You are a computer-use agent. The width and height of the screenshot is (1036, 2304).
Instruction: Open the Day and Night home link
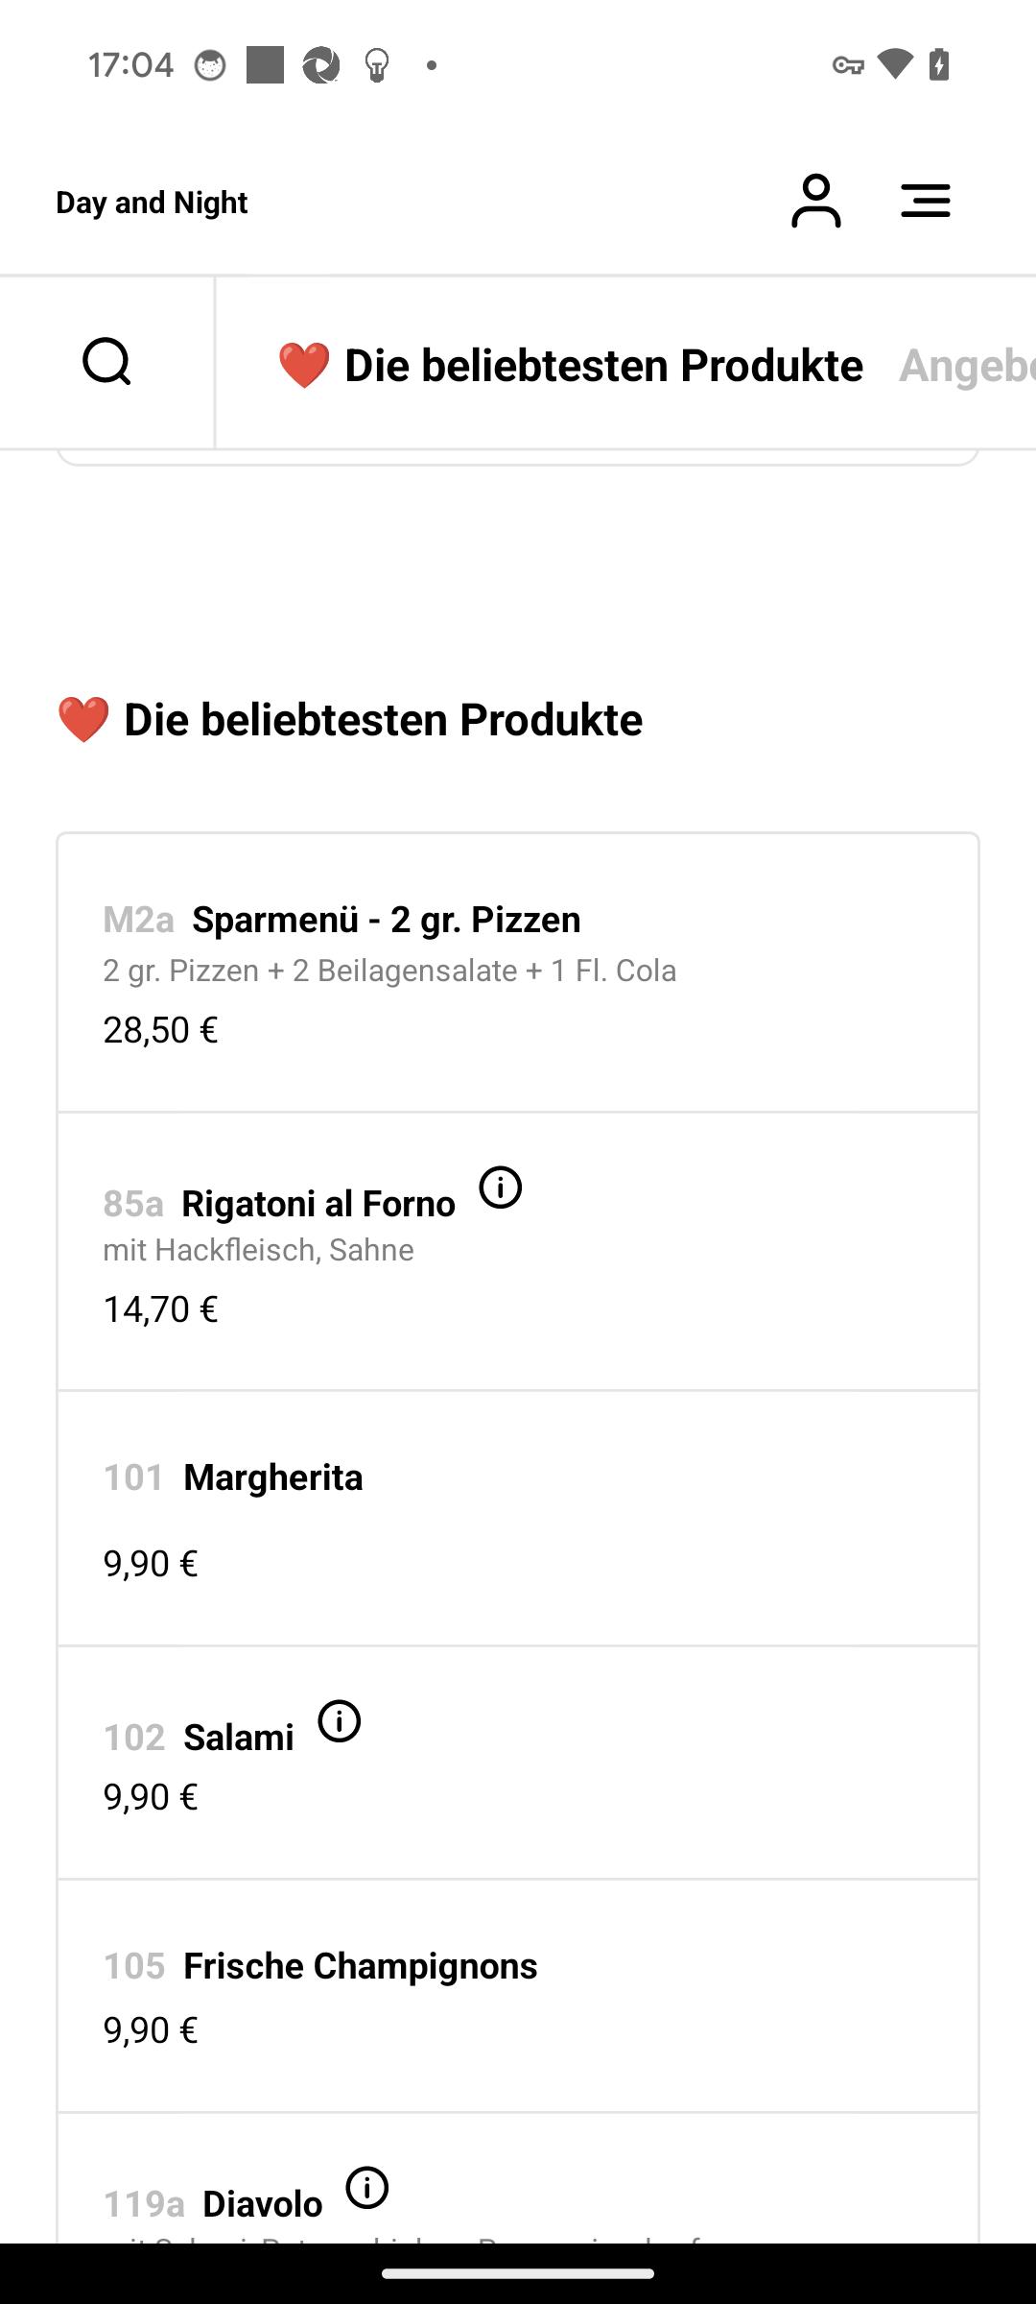click(x=152, y=203)
